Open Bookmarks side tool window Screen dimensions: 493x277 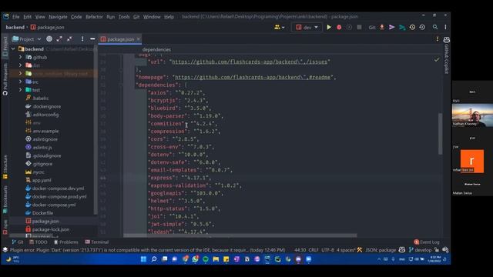[5, 199]
